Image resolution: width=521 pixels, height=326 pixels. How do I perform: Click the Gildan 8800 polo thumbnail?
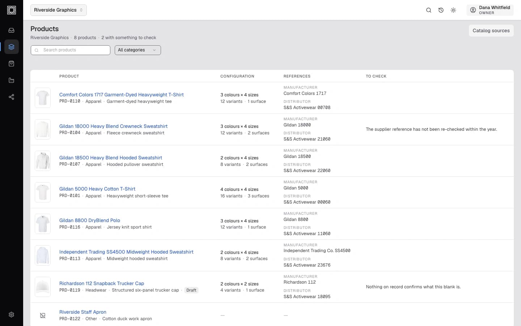(43, 224)
